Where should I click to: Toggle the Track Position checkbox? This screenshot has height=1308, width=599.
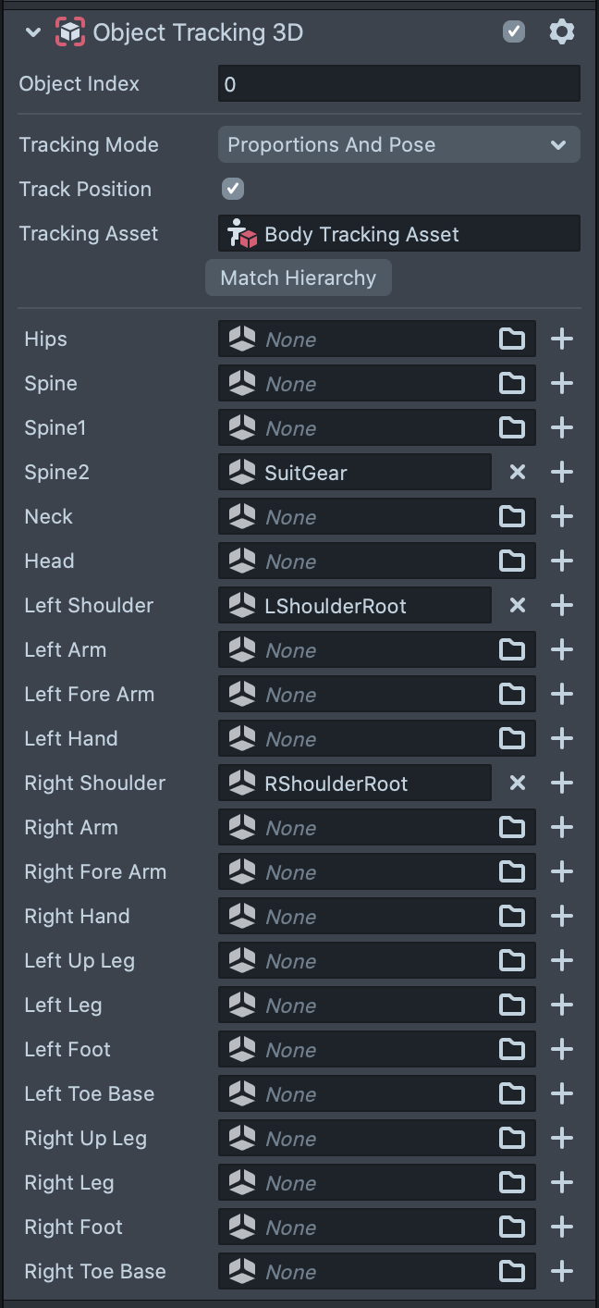click(233, 190)
